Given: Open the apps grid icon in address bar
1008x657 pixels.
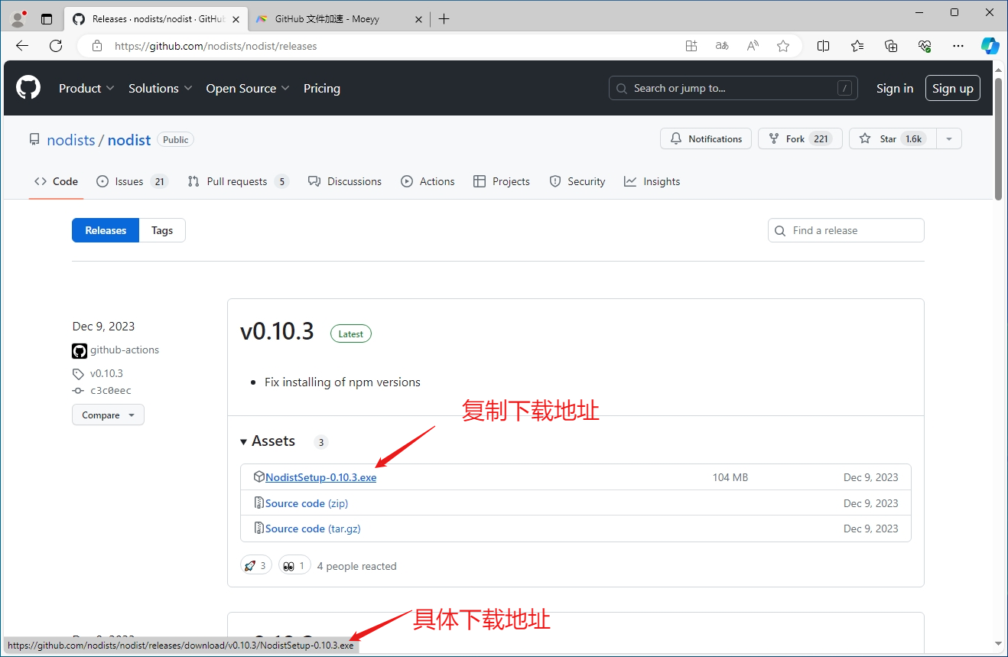Looking at the screenshot, I should coord(691,46).
